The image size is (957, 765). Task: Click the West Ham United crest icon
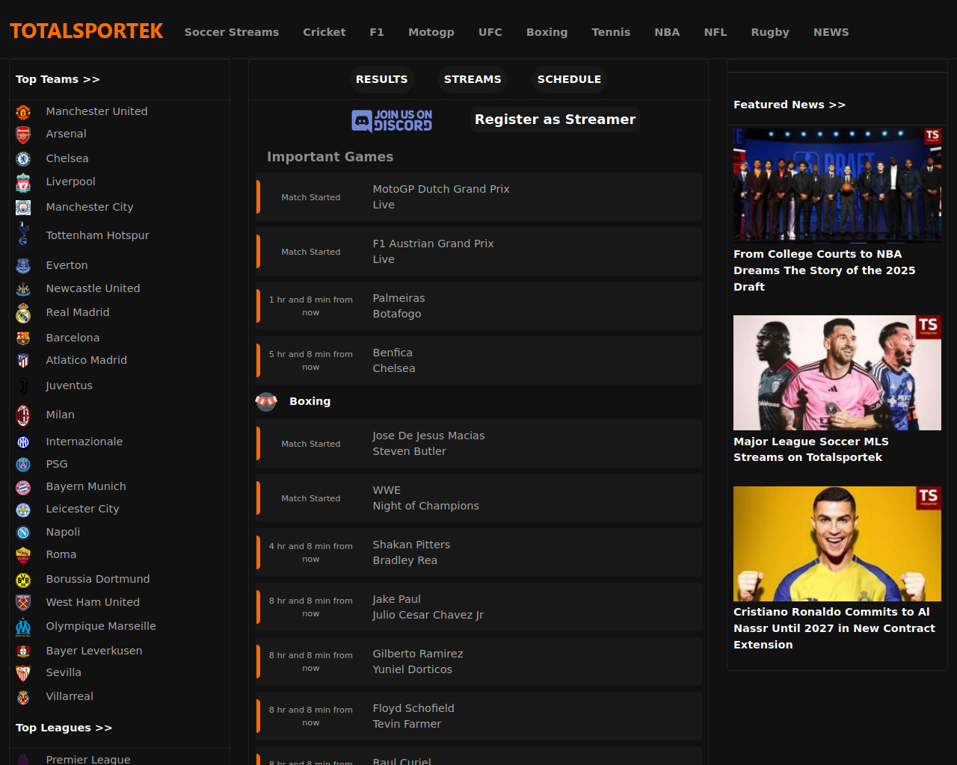pos(23,602)
